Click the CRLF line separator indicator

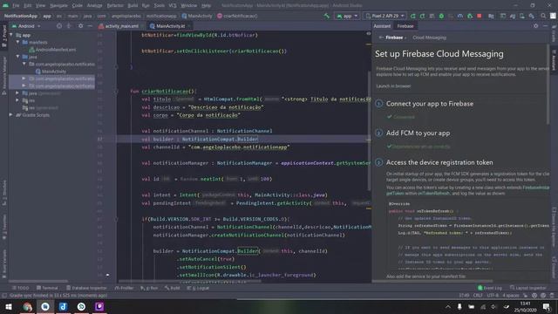coord(478,296)
